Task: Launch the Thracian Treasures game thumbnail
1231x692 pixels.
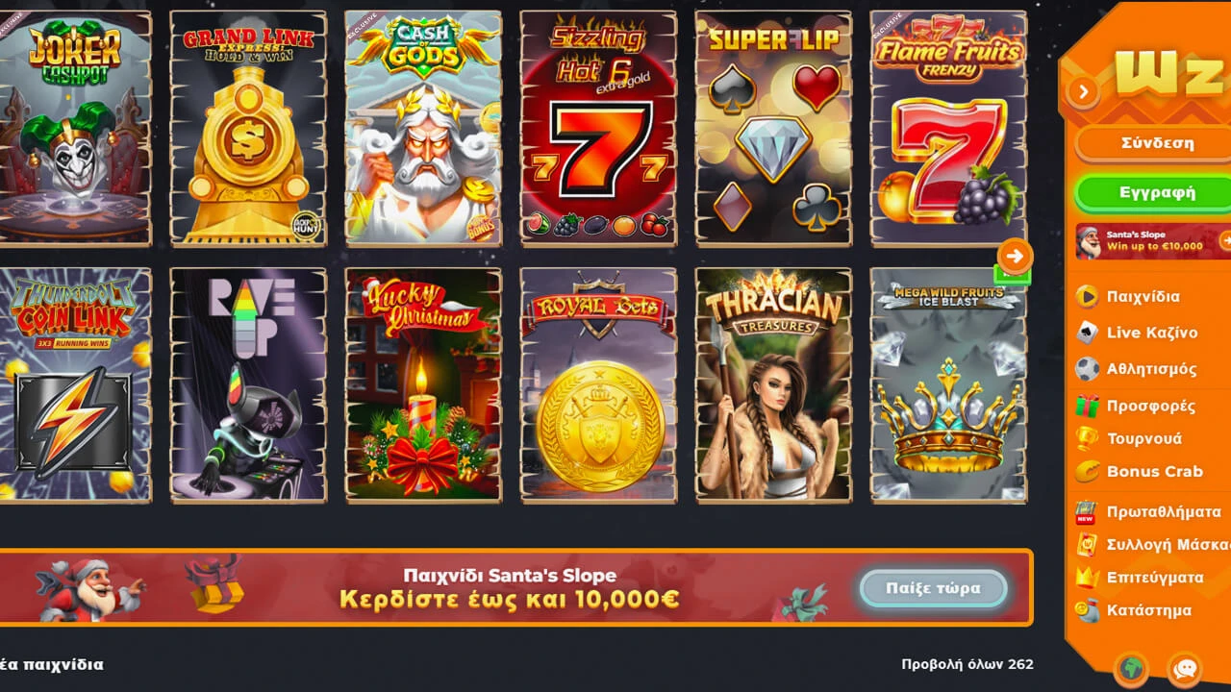Action: pos(773,385)
